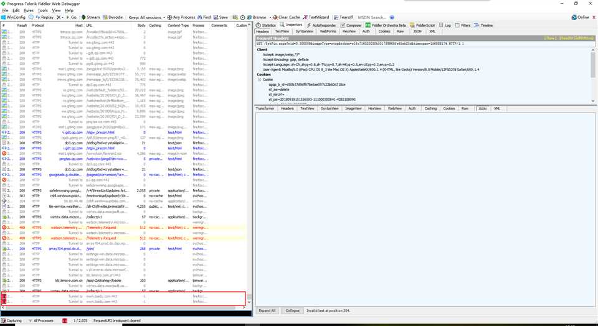Click request headers vertical scrollbar
Image resolution: width=598 pixels, height=326 pixels.
(x=593, y=65)
